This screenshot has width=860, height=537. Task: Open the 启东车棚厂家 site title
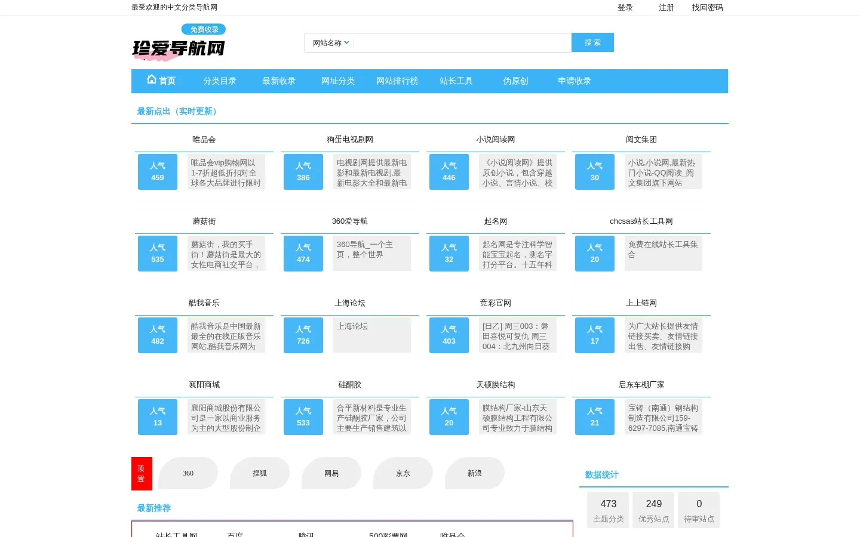(641, 385)
